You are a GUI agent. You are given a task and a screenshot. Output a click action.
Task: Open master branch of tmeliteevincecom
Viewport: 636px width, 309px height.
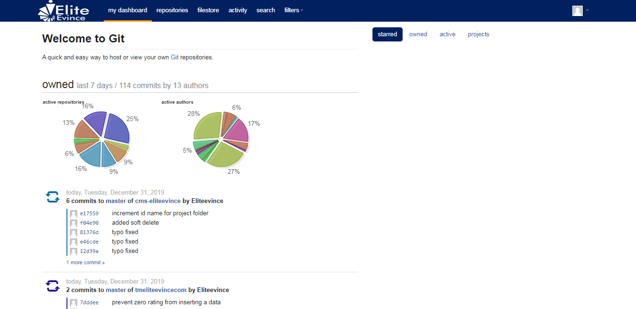click(116, 290)
